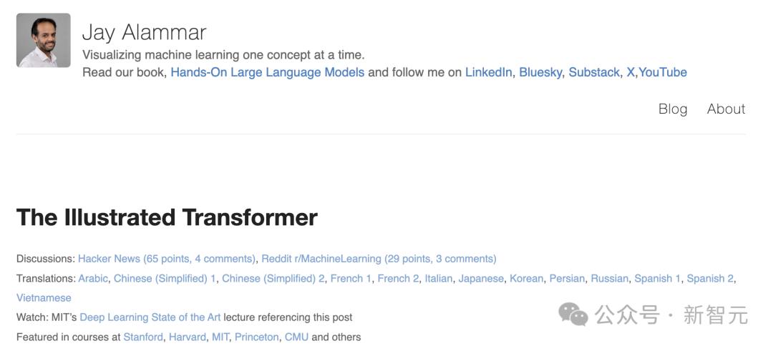This screenshot has width=773, height=346.
Task: Click the Jay Alammar site title
Action: point(144,32)
